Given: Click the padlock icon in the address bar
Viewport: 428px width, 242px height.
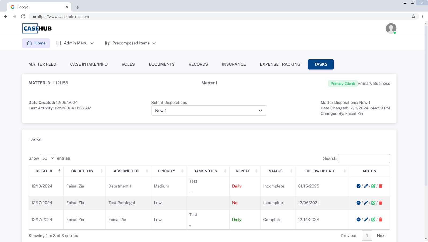Looking at the screenshot, I should coord(34,16).
